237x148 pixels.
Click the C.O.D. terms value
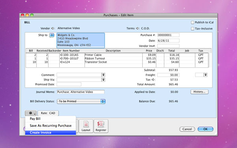coord(145,28)
